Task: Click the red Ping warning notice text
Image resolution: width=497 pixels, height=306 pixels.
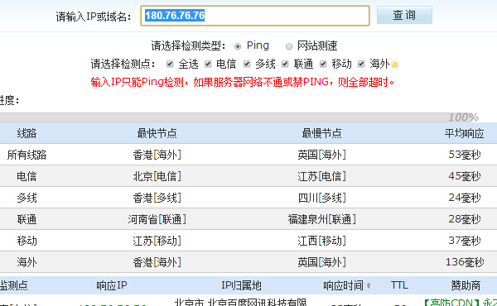Action: [x=243, y=82]
